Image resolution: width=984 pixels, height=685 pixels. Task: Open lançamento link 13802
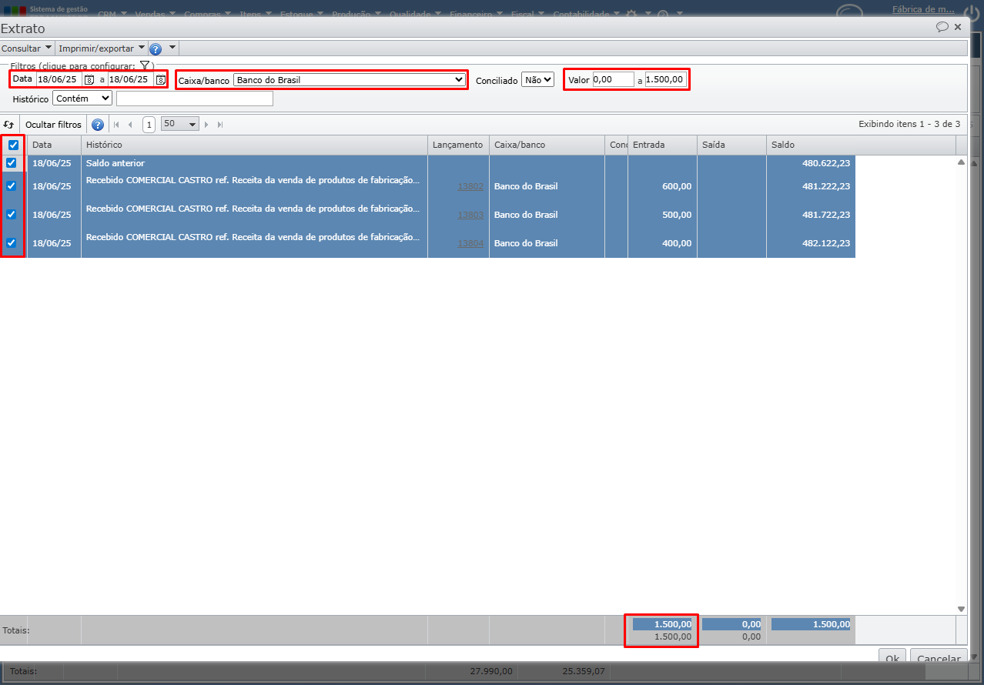[470, 186]
